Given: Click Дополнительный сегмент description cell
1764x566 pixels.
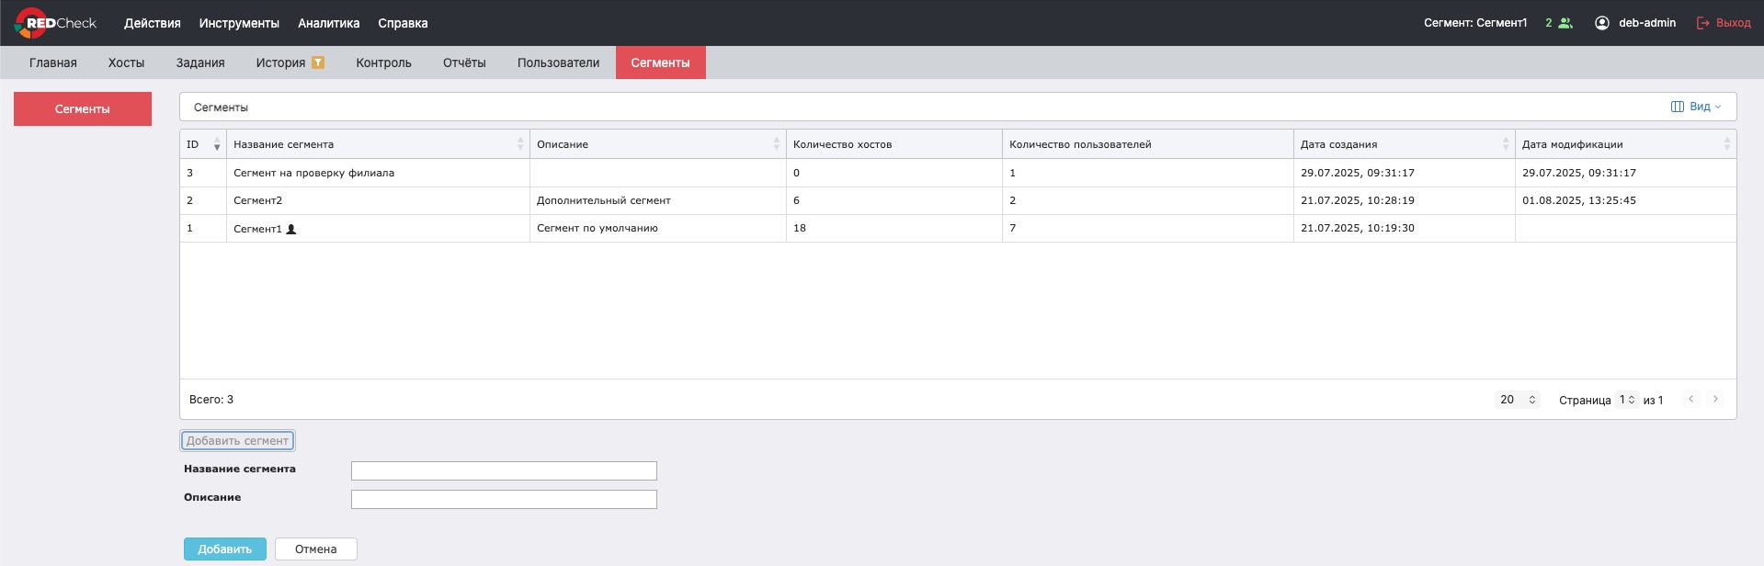Looking at the screenshot, I should point(658,200).
